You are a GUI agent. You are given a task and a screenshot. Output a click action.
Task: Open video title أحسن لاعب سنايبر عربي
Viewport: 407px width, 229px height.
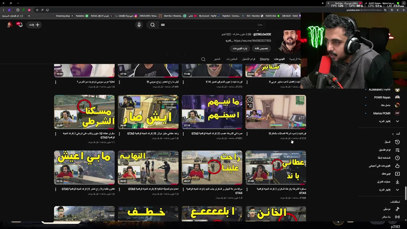285,82
